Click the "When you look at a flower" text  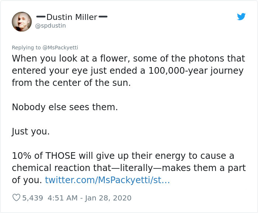point(70,59)
